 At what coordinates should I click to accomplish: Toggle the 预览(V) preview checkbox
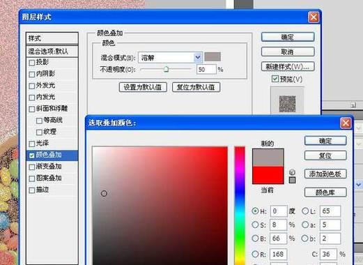[x=275, y=79]
